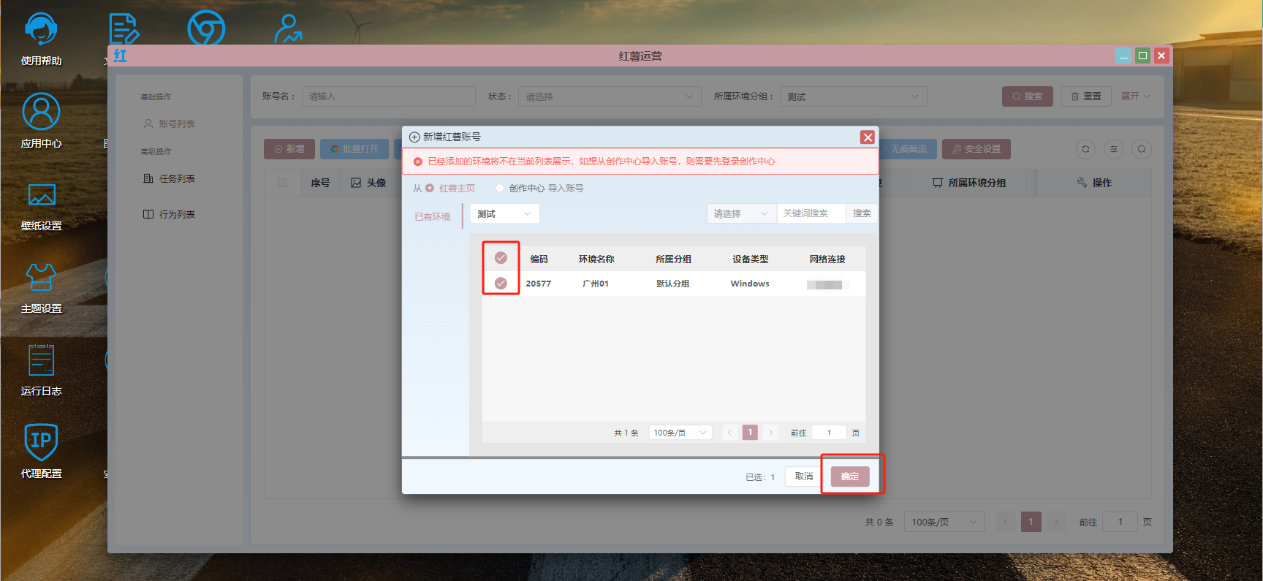Open the 测试 group dropdown in dialog
This screenshot has width=1263, height=581.
coord(504,213)
